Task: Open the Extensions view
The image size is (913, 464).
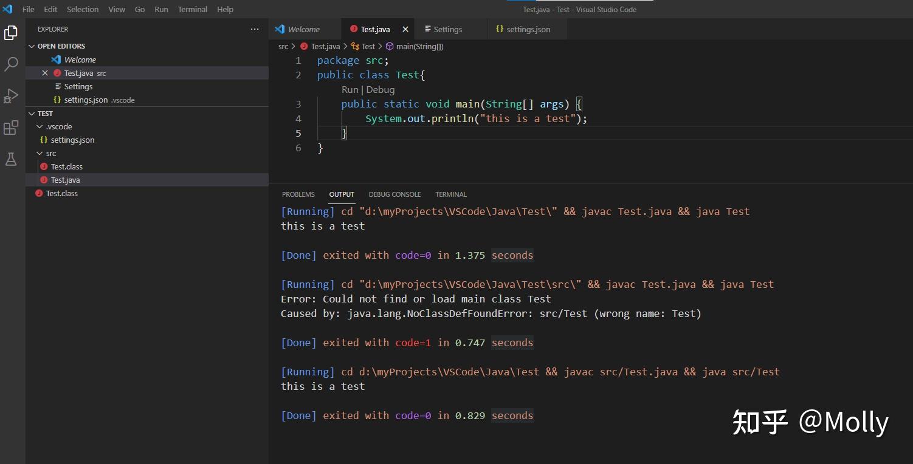Action: click(11, 128)
